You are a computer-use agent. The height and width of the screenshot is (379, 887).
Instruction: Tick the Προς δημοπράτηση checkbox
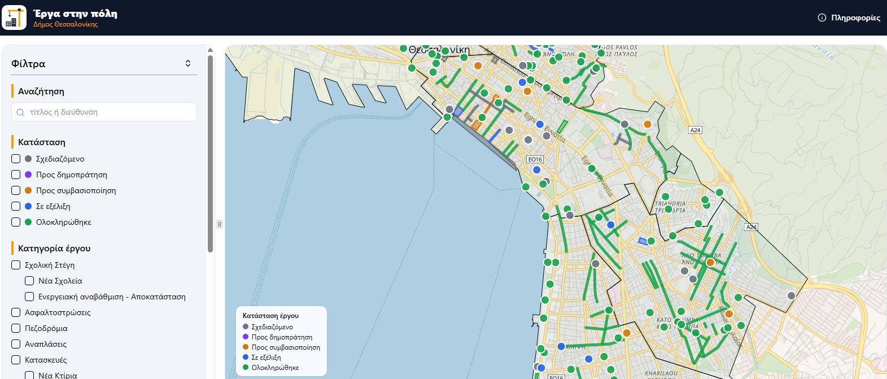[16, 175]
